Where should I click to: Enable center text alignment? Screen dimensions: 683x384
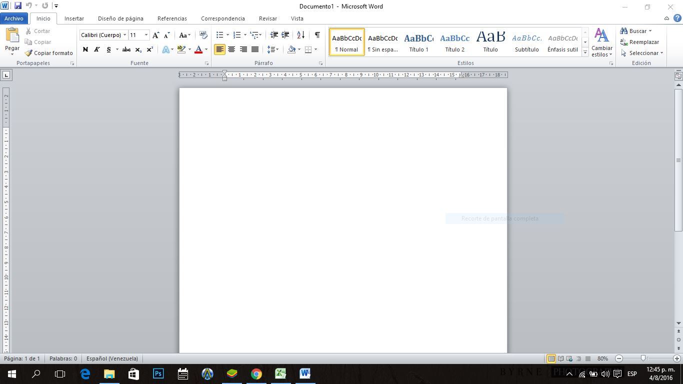tap(231, 49)
